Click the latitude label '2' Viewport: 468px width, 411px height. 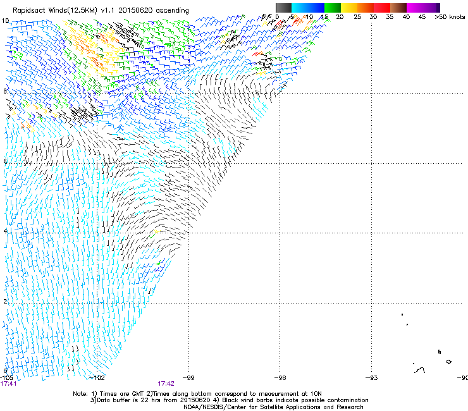tap(5, 302)
